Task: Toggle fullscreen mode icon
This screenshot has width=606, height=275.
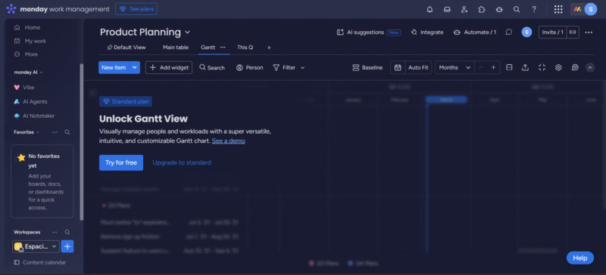Action: [x=542, y=67]
